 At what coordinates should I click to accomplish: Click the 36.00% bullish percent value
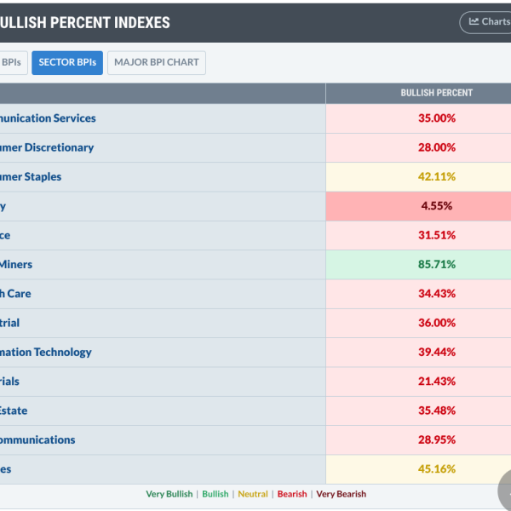point(437,323)
